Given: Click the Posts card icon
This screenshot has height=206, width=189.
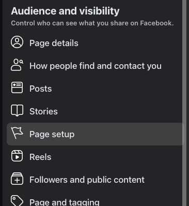Looking at the screenshot, I should (x=17, y=87).
